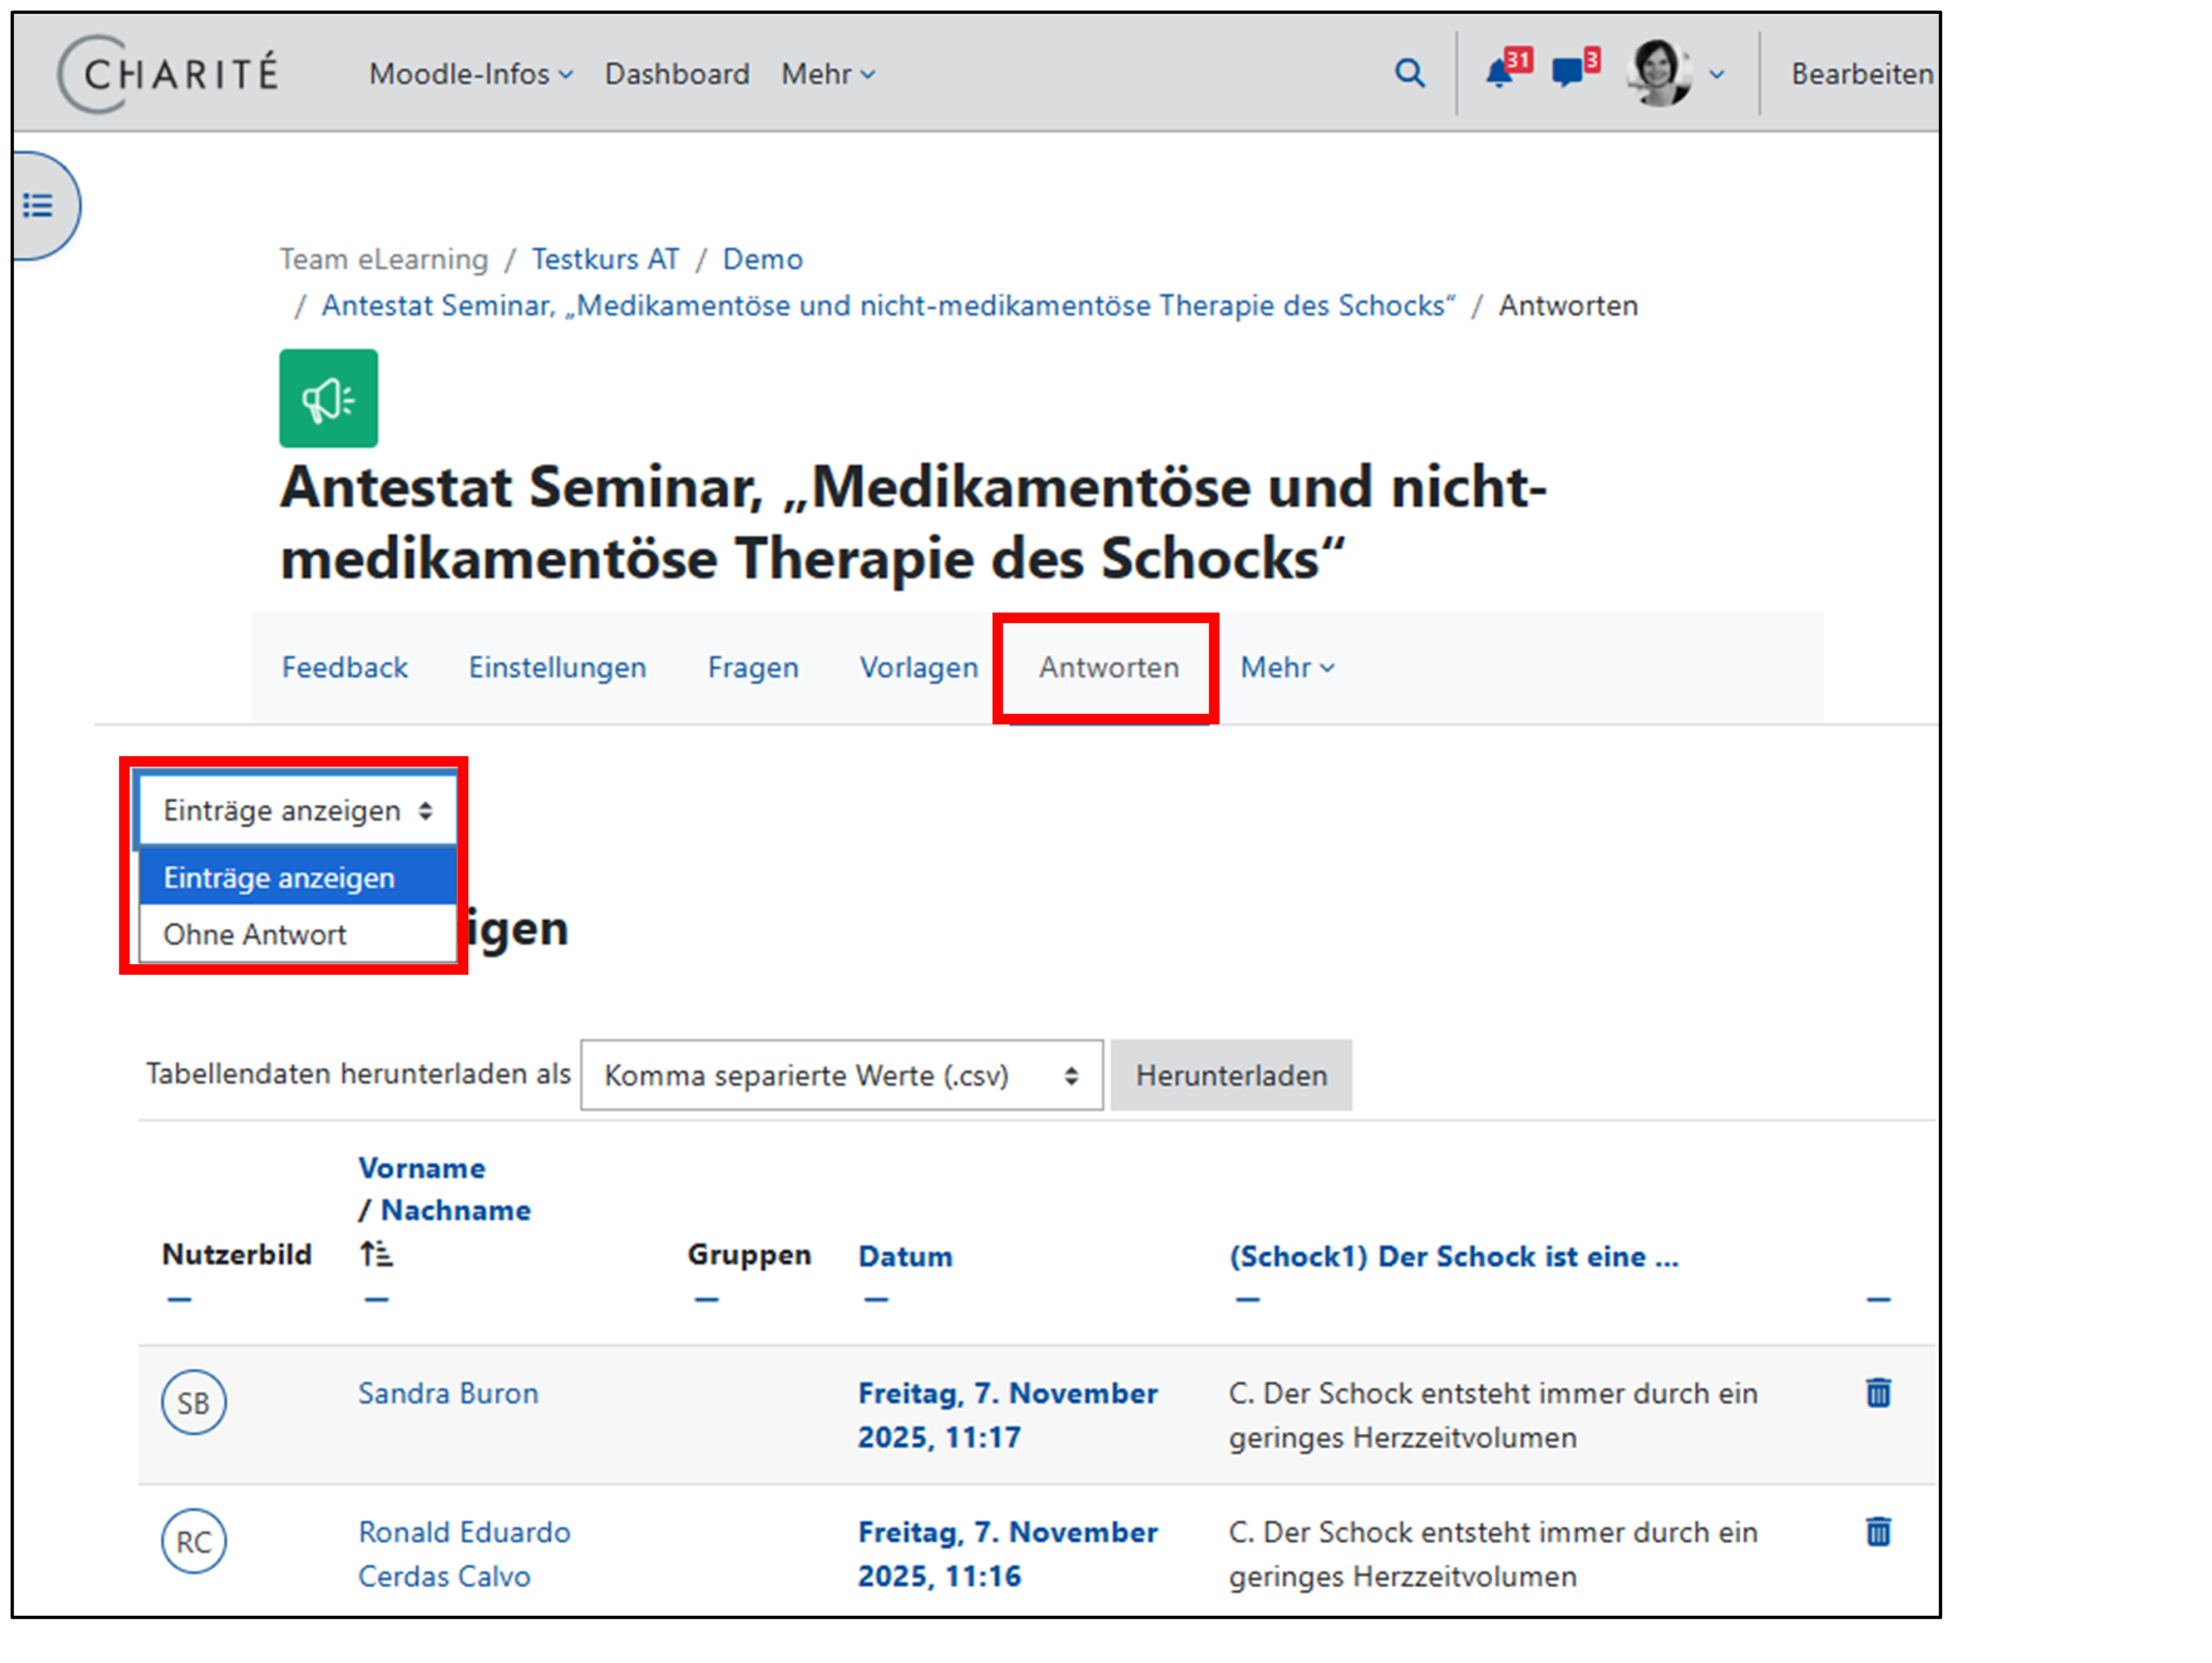
Task: Click the SB user avatar
Action: [x=193, y=1402]
